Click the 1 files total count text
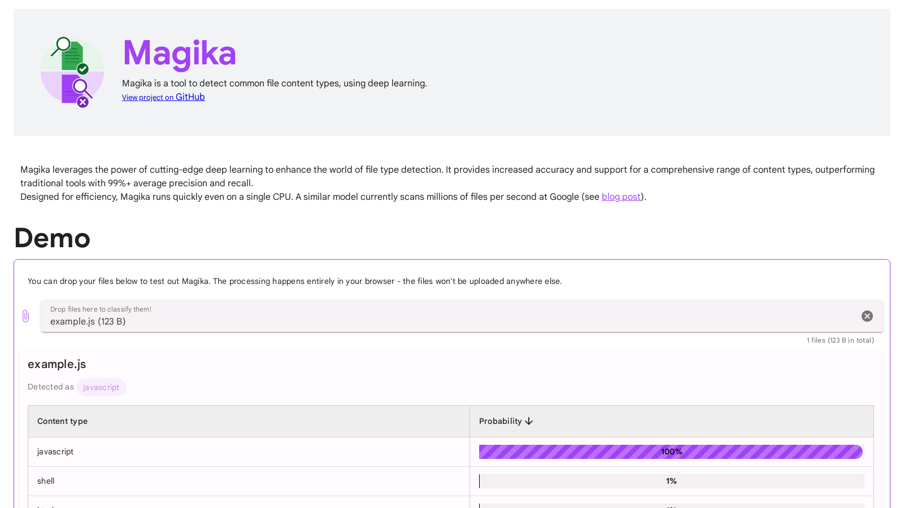The width and height of the screenshot is (904, 508). click(840, 340)
